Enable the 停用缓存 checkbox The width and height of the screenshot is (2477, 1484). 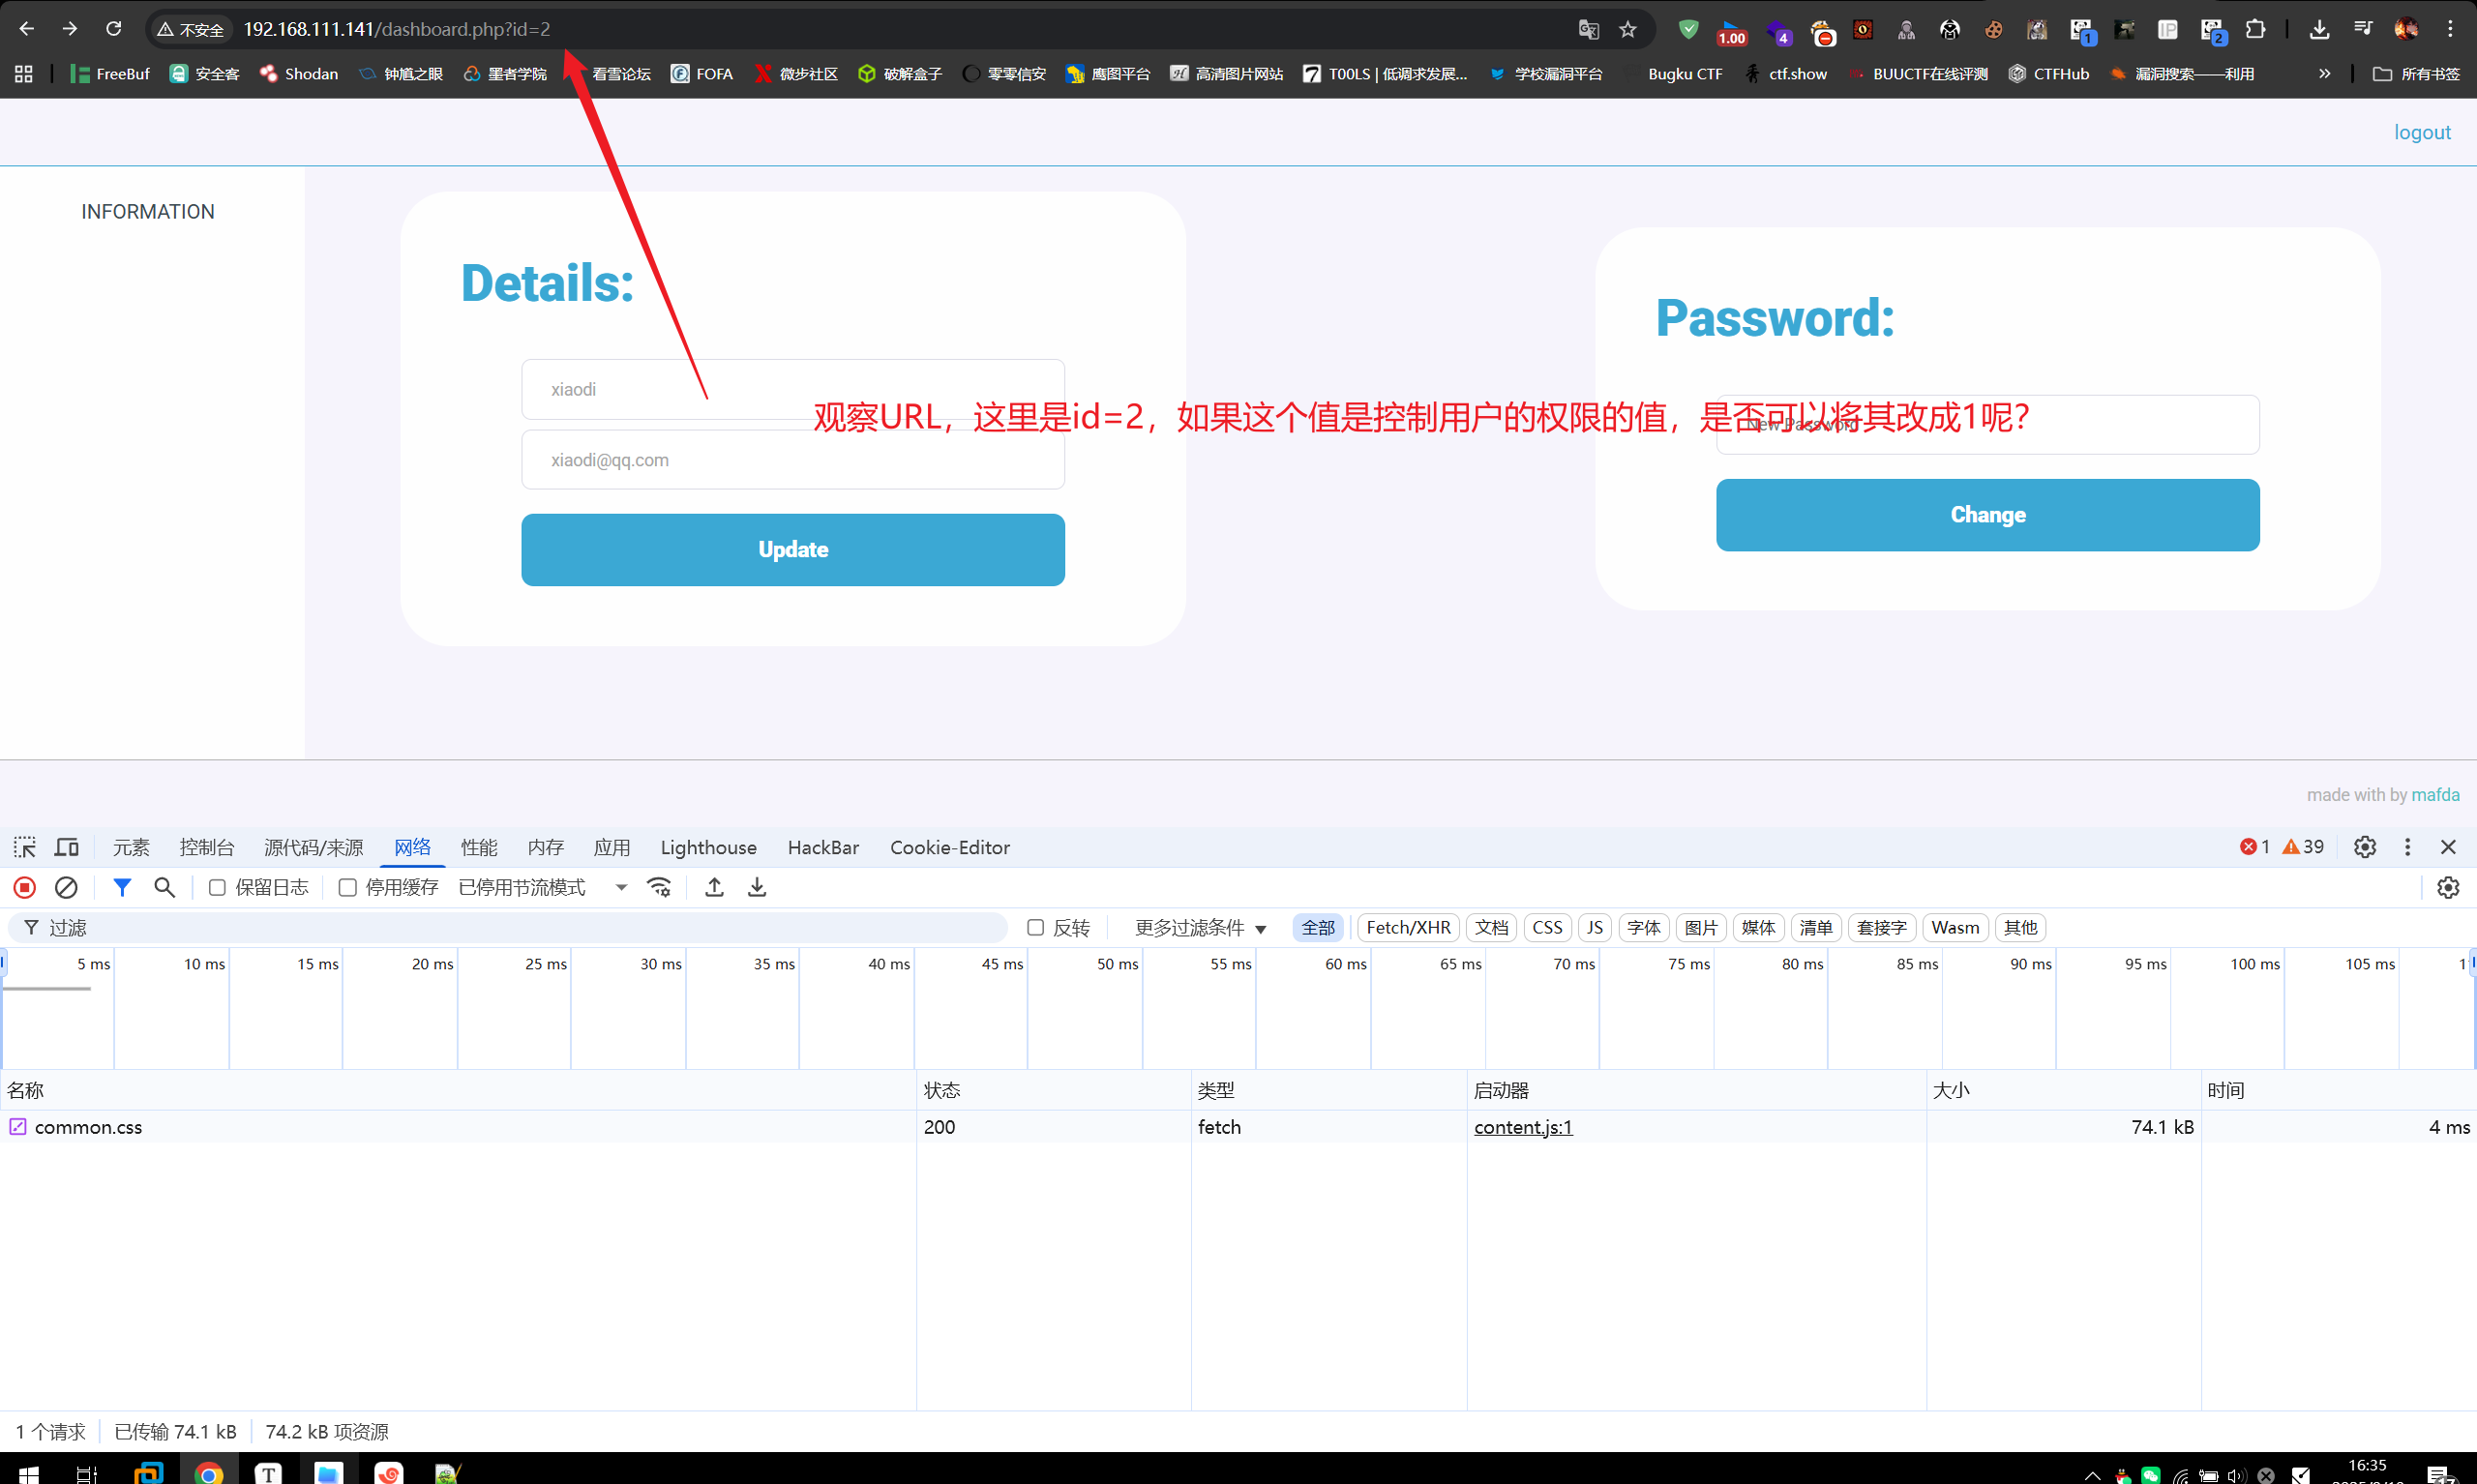click(x=348, y=887)
